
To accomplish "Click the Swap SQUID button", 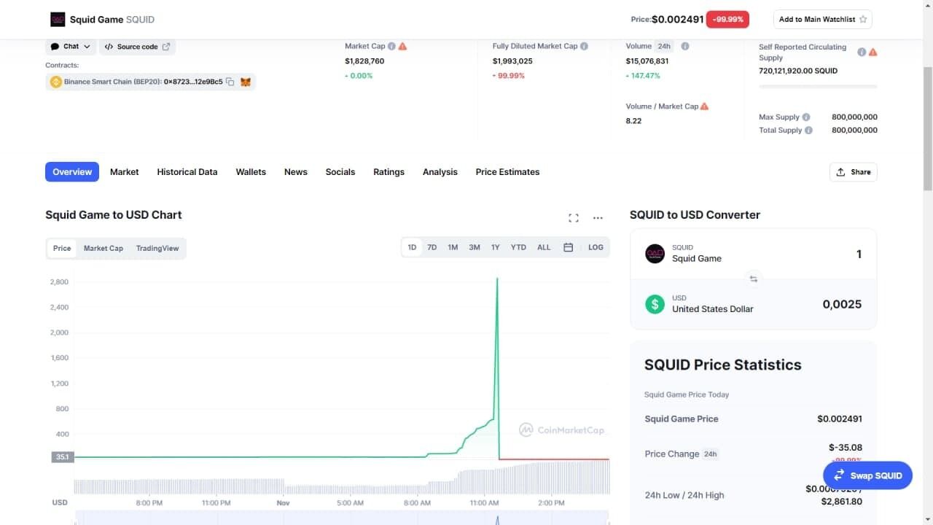I will coord(868,475).
